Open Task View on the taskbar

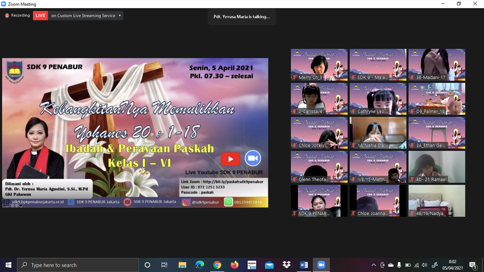(x=164, y=265)
